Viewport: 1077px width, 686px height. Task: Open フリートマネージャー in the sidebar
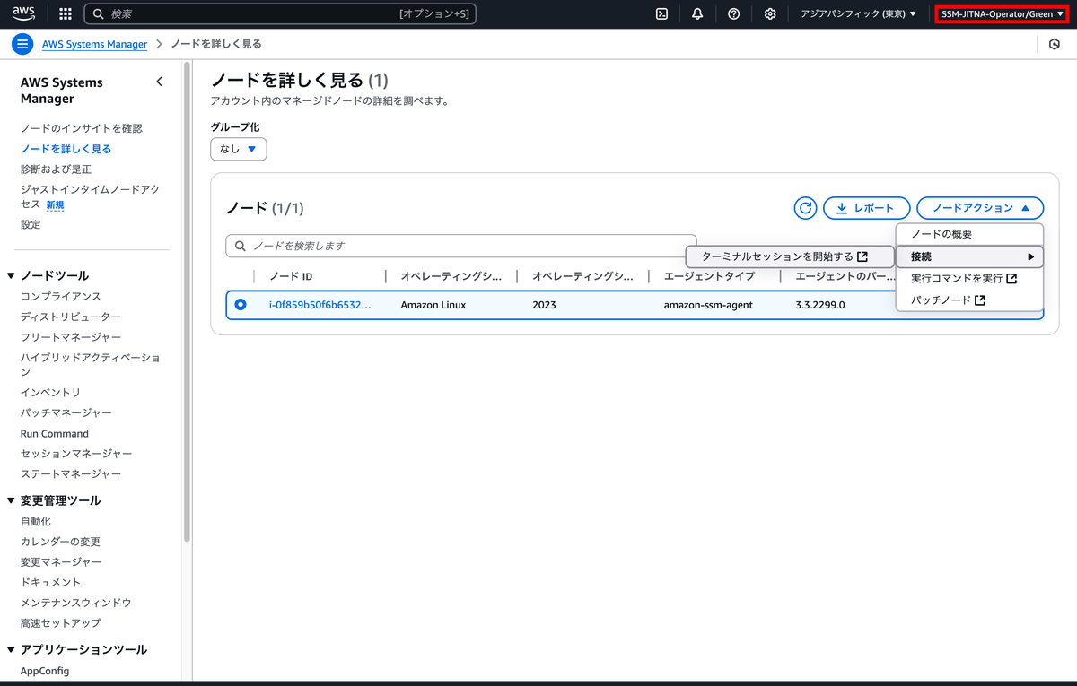(71, 337)
